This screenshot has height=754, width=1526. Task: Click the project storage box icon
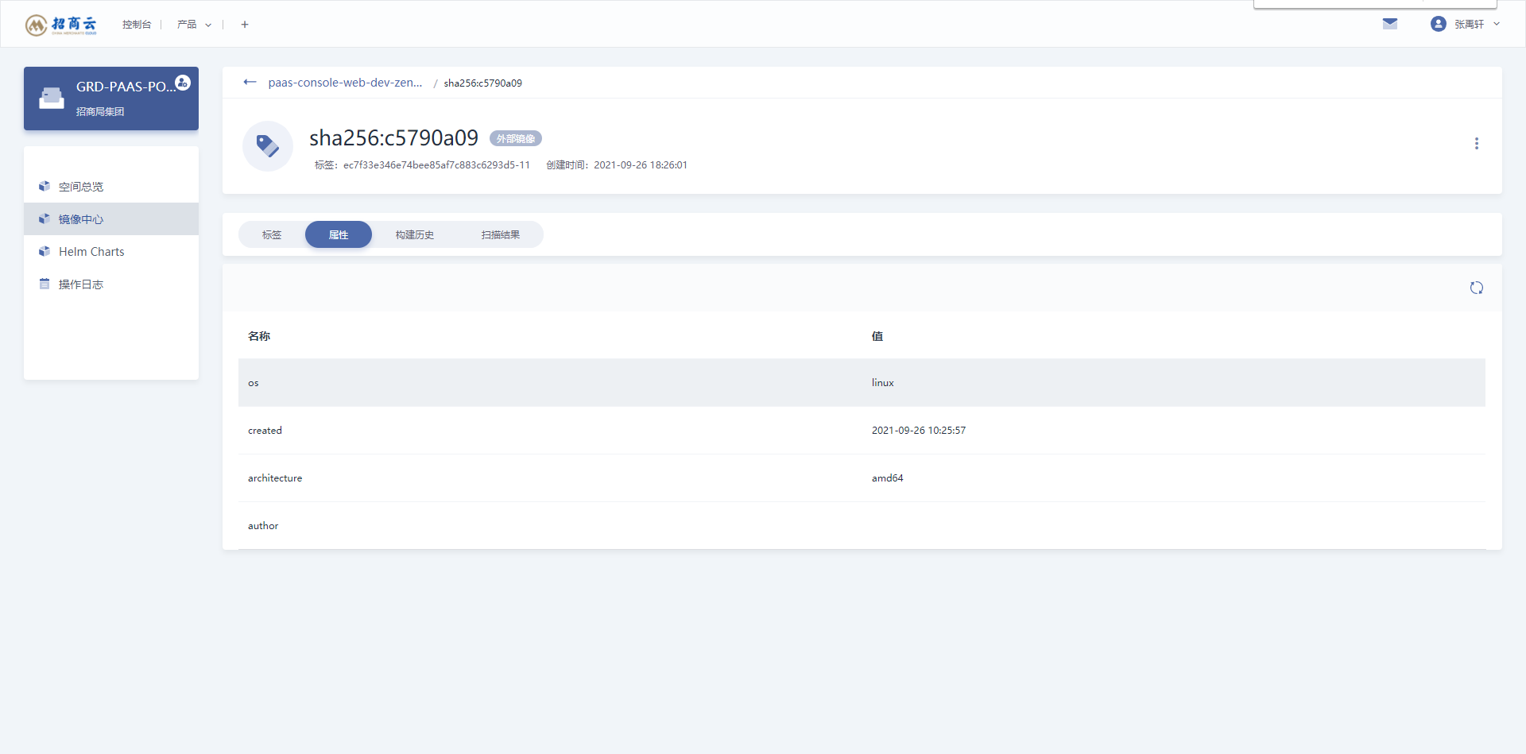click(52, 99)
